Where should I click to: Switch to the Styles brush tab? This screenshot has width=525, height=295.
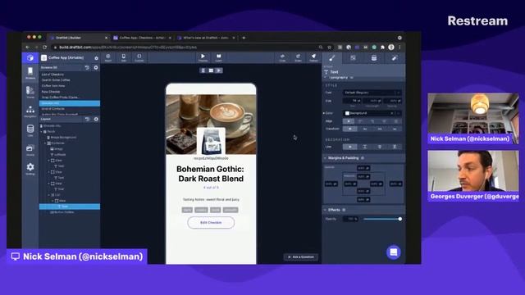click(331, 58)
